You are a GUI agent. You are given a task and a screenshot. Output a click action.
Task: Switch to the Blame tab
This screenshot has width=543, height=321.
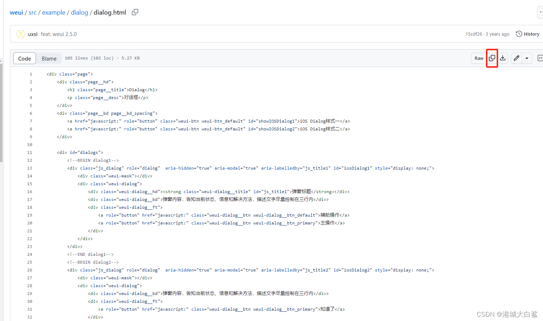49,58
